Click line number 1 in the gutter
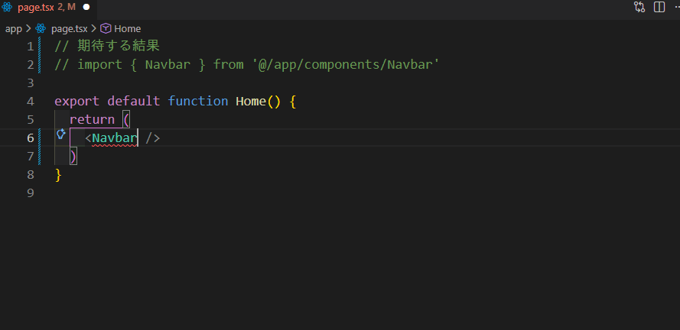This screenshot has height=330, width=680. coord(30,47)
